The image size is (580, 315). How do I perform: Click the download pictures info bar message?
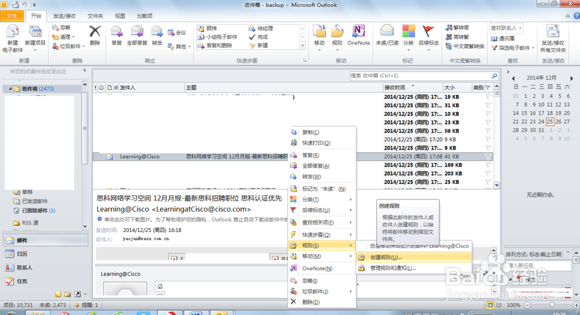point(192,219)
